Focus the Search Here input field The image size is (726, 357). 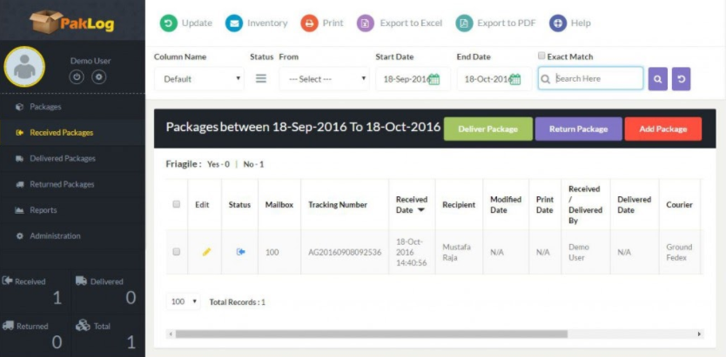point(591,78)
